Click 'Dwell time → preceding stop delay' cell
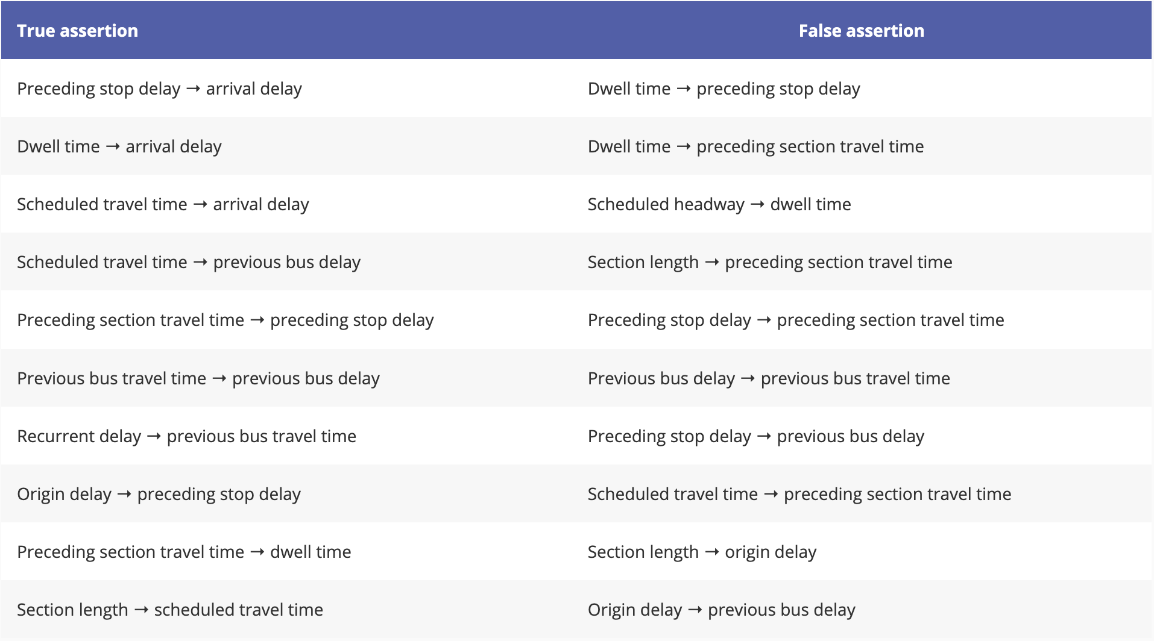Image resolution: width=1154 pixels, height=641 pixels. pos(724,89)
